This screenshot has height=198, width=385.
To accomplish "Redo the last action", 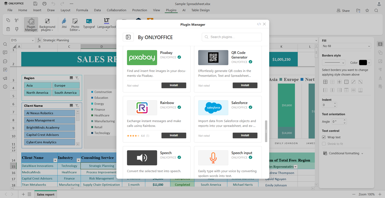I will (62, 4).
